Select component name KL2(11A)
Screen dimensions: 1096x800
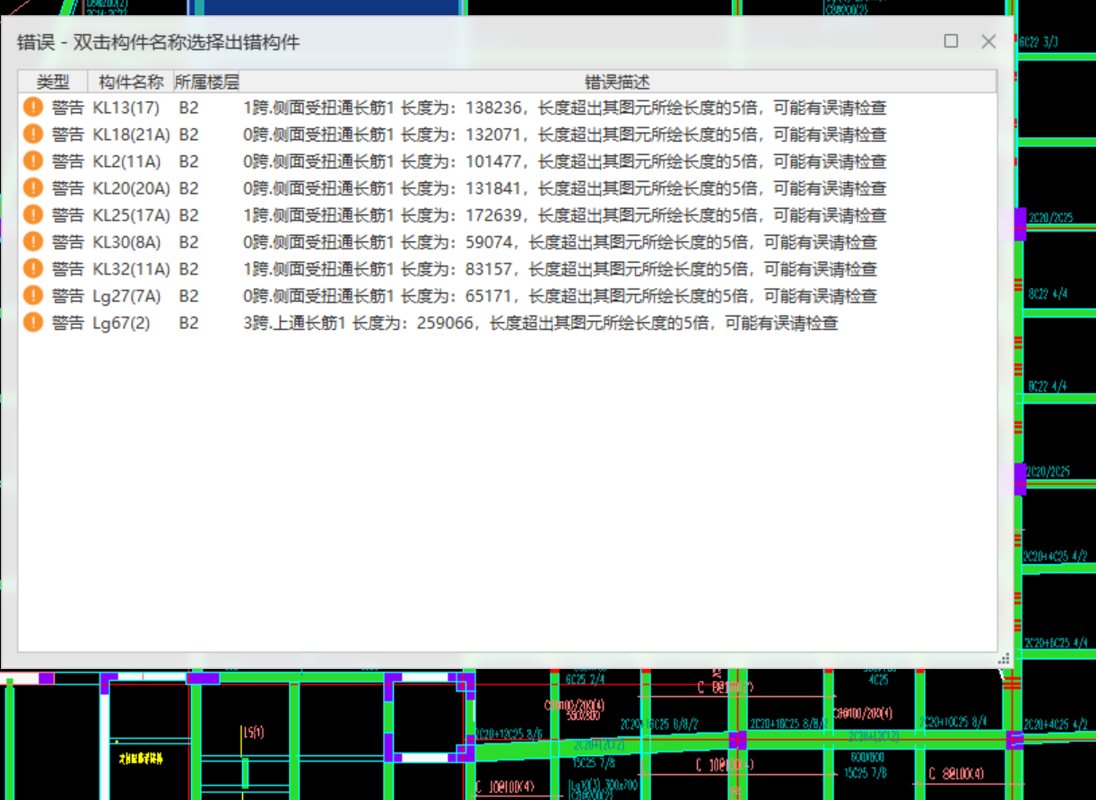click(x=127, y=161)
